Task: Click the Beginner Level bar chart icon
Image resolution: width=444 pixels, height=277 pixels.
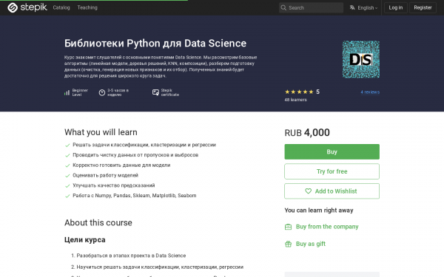Action: pyautogui.click(x=67, y=92)
